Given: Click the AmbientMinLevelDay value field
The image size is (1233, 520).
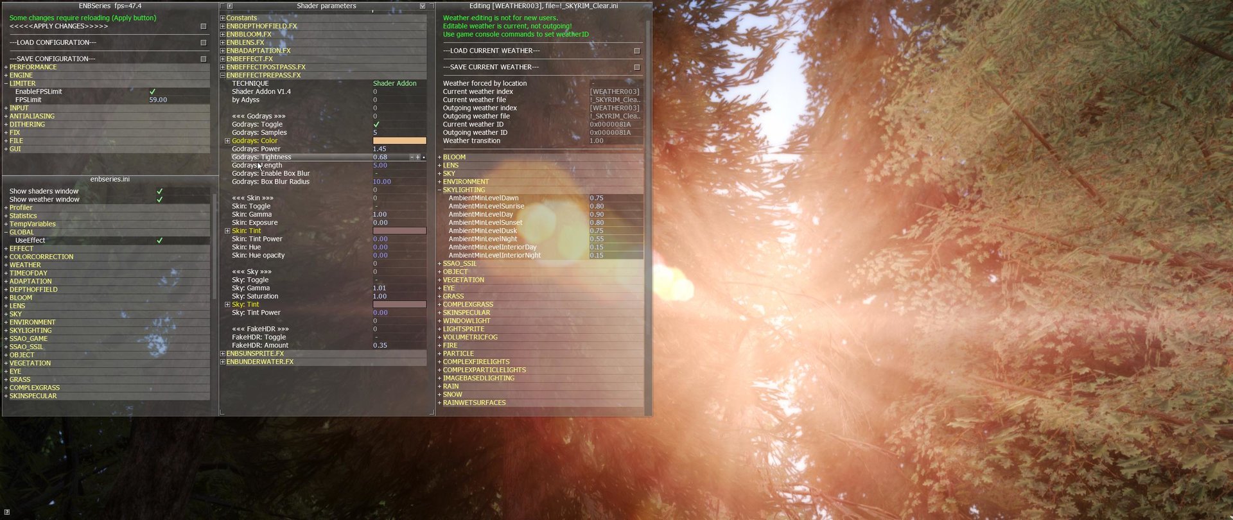Looking at the screenshot, I should (x=615, y=214).
